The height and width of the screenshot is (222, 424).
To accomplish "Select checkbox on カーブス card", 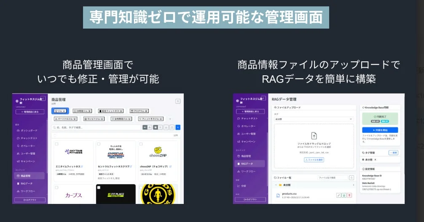I will coord(56,188).
